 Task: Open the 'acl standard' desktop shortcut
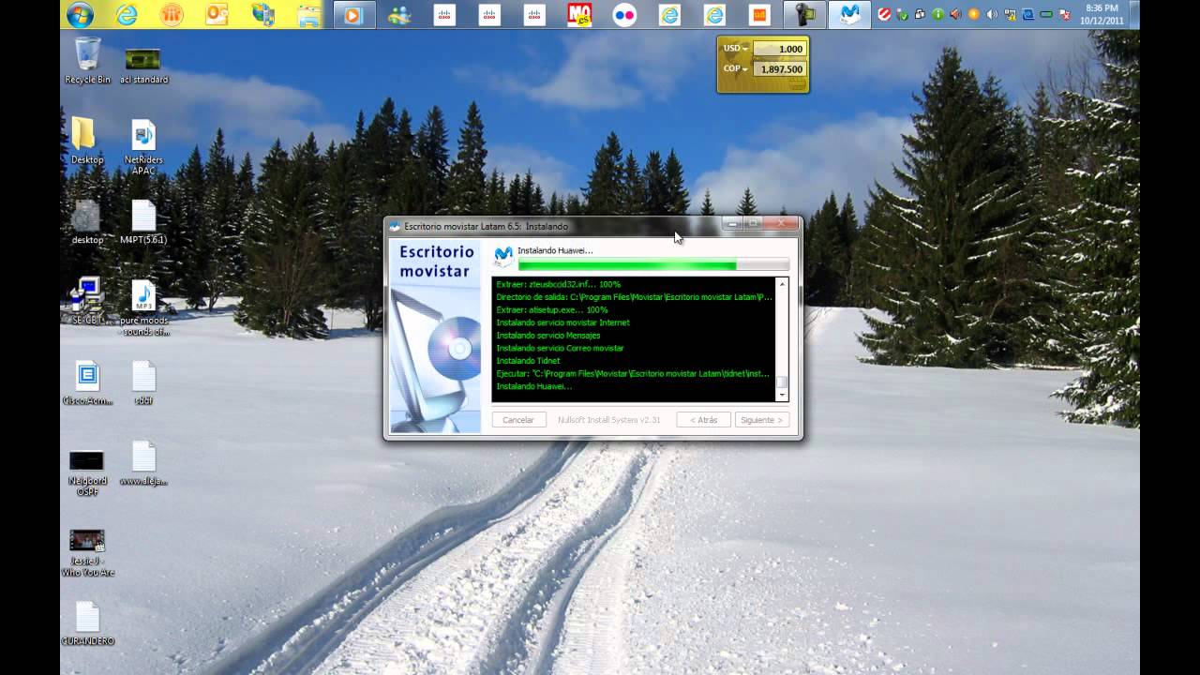click(x=143, y=64)
